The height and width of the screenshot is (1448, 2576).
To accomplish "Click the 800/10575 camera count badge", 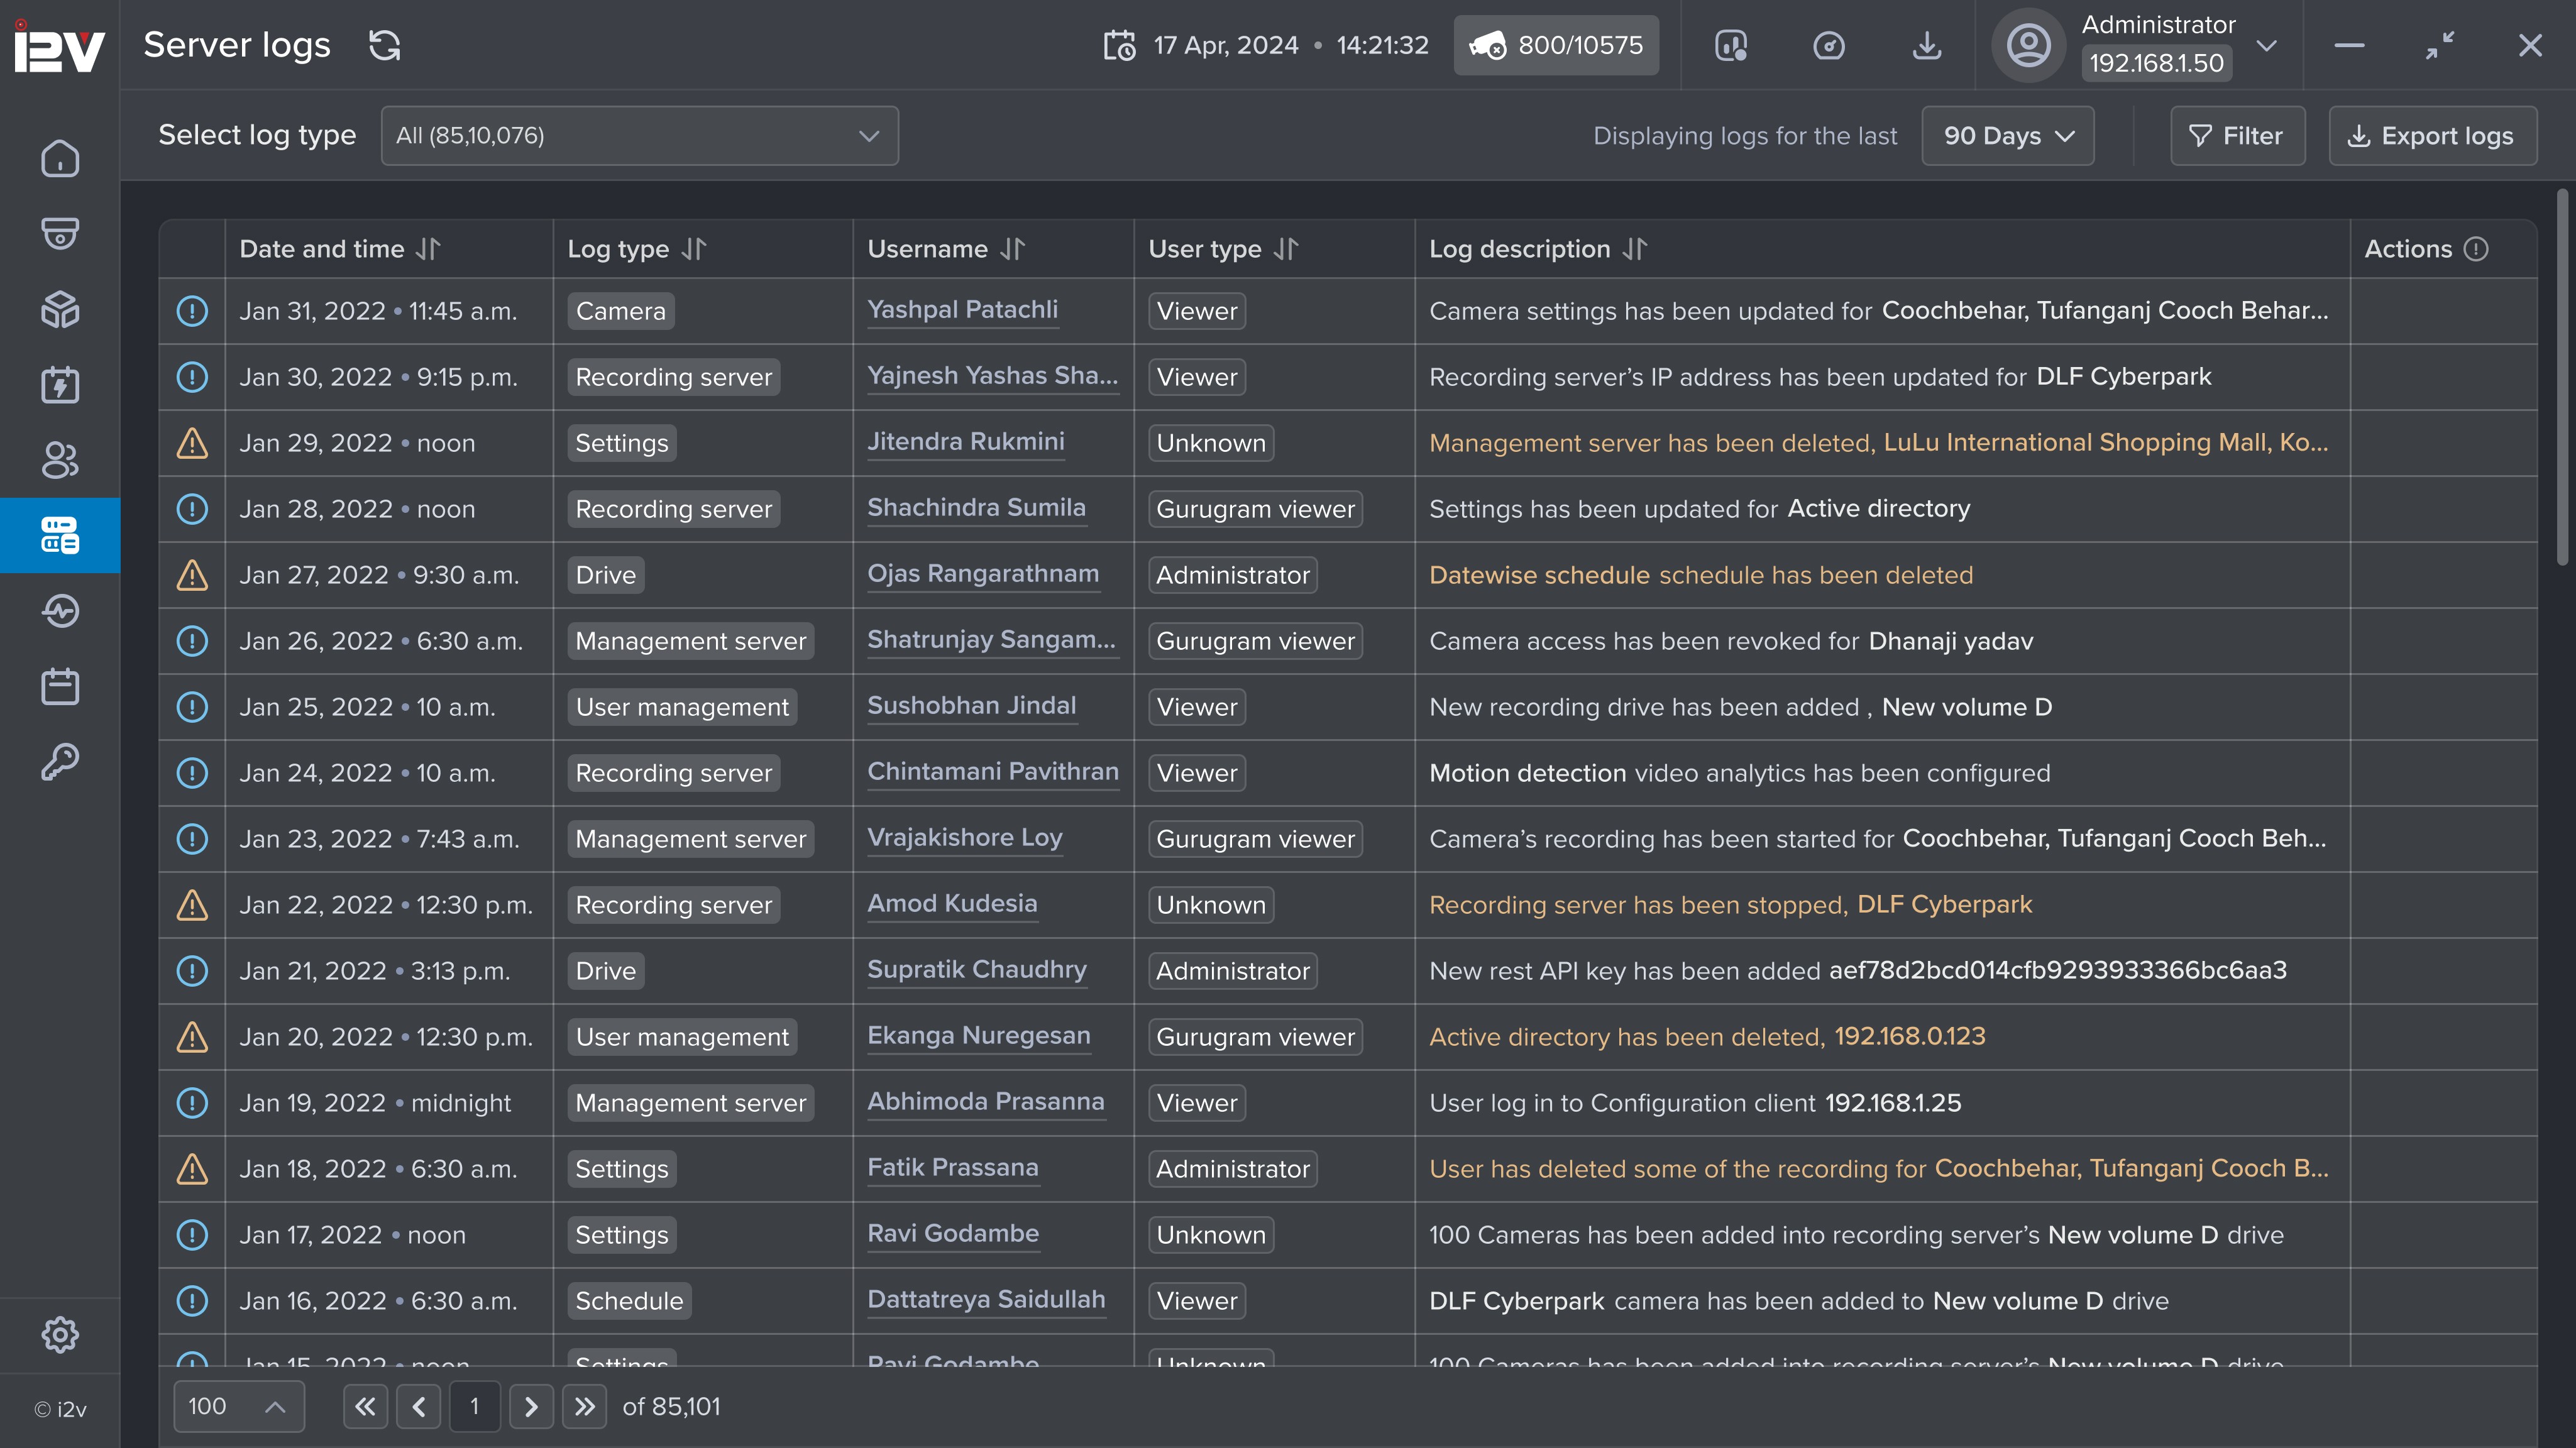I will coord(1556,45).
